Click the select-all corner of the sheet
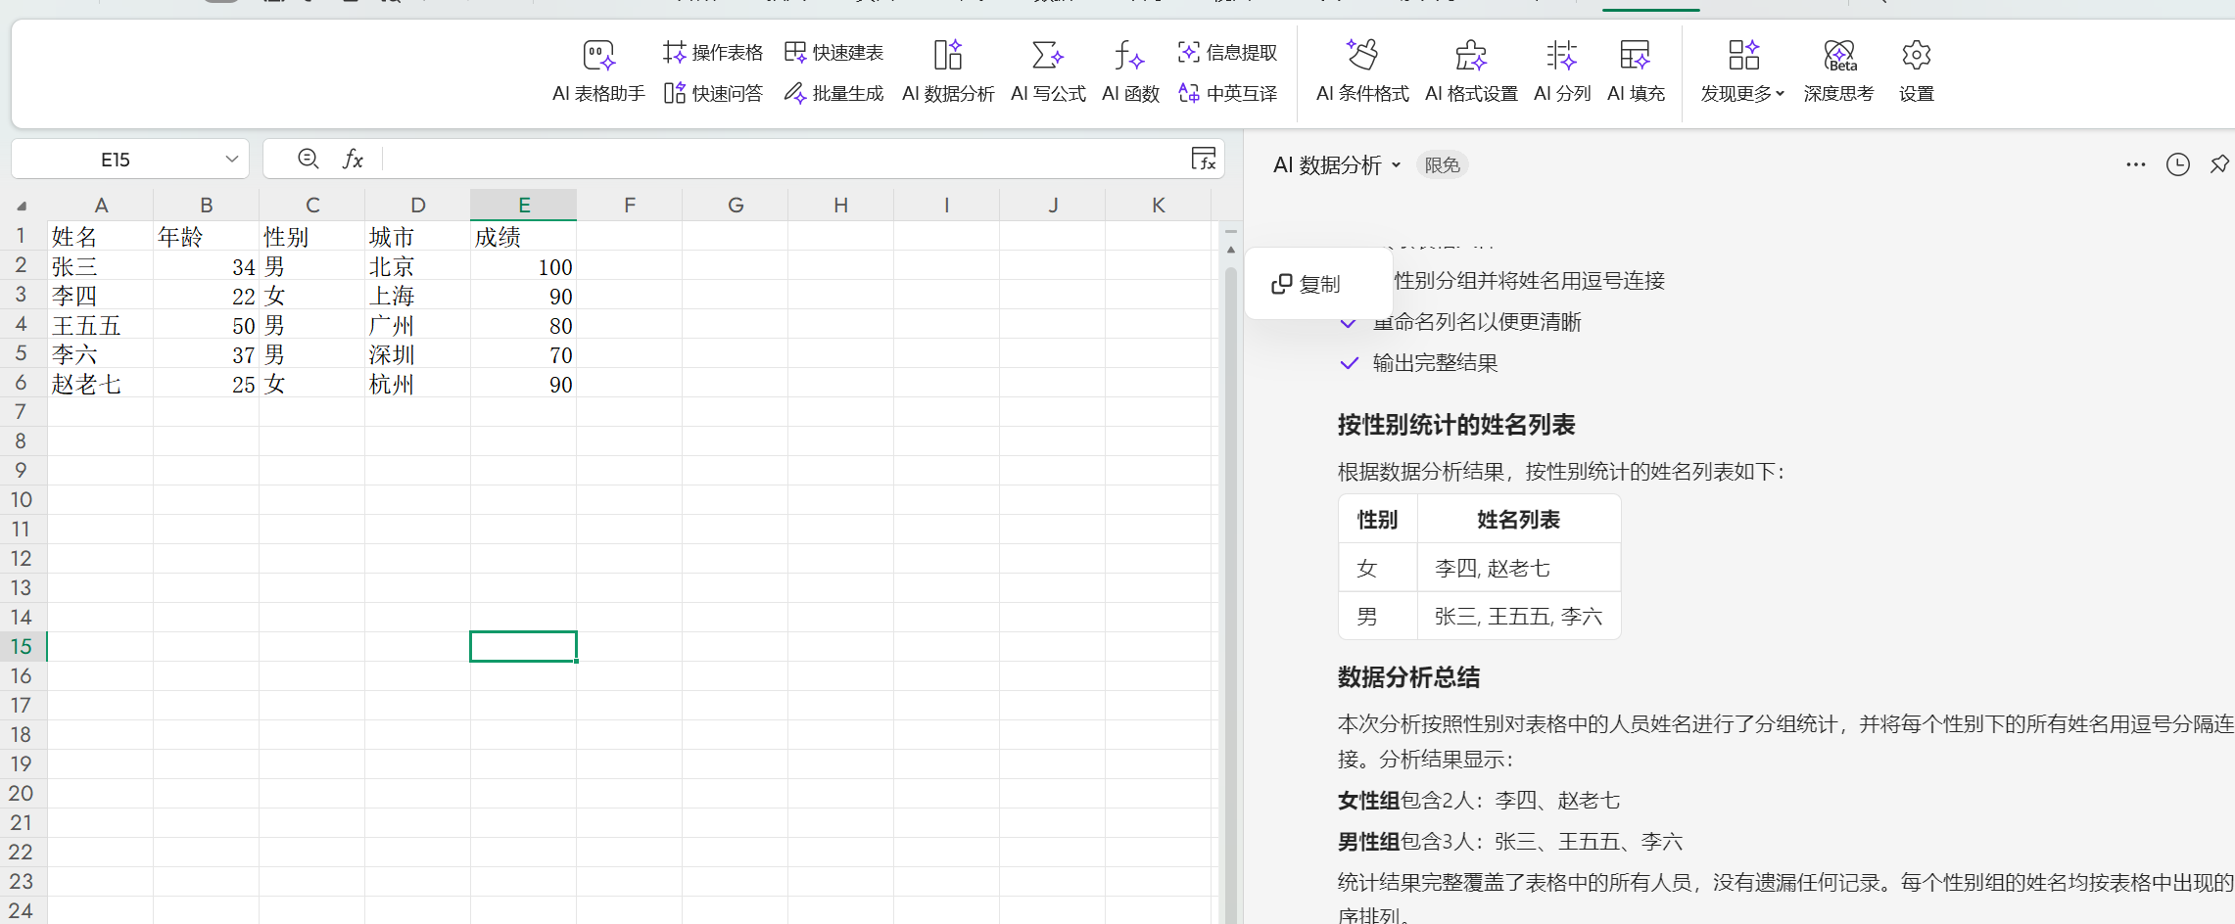Screen dimensions: 2235x924 22,206
